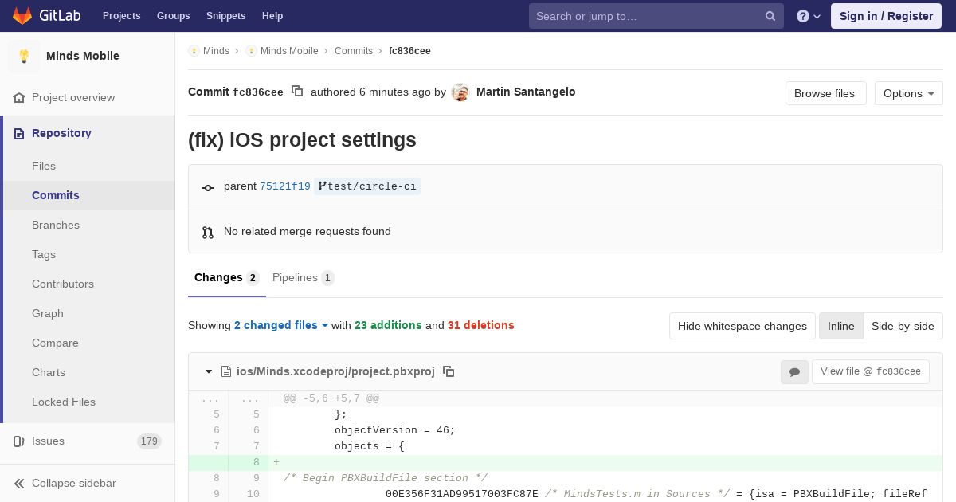Click the Minds breadcrumb avatar icon
The width and height of the screenshot is (956, 502).
[x=194, y=51]
